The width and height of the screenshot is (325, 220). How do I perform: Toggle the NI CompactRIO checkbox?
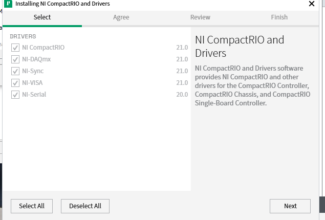click(15, 48)
